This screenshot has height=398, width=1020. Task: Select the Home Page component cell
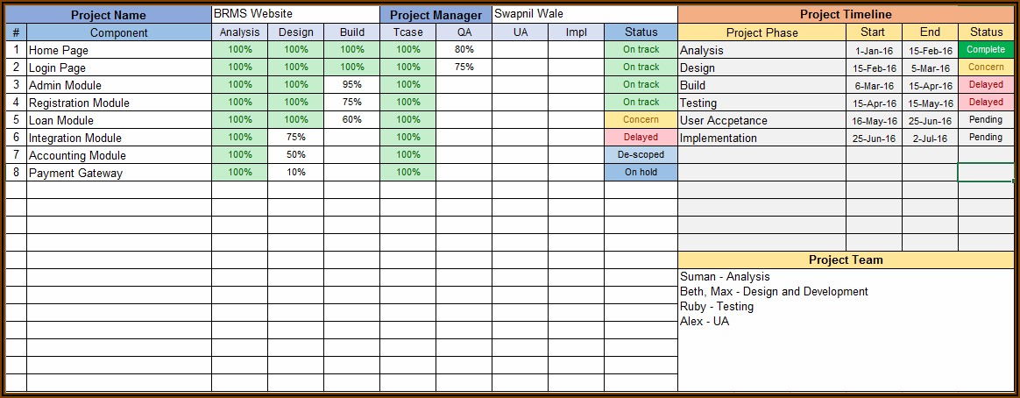point(119,50)
